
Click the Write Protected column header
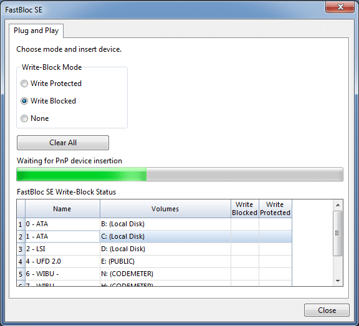(x=275, y=209)
